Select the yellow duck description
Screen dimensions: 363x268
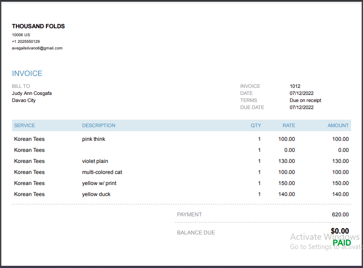[96, 194]
